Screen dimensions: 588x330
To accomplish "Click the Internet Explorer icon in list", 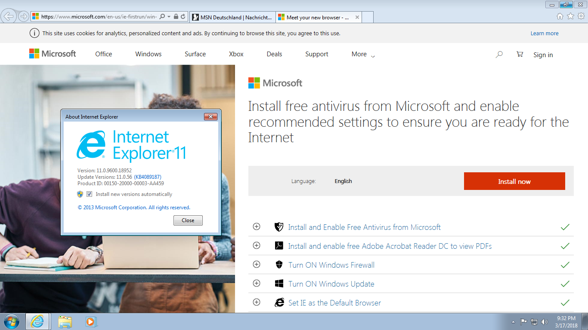I will click(279, 302).
